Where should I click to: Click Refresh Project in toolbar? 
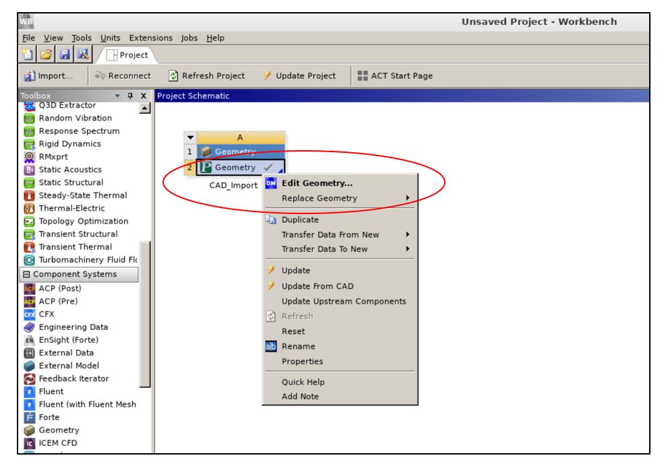click(x=206, y=76)
